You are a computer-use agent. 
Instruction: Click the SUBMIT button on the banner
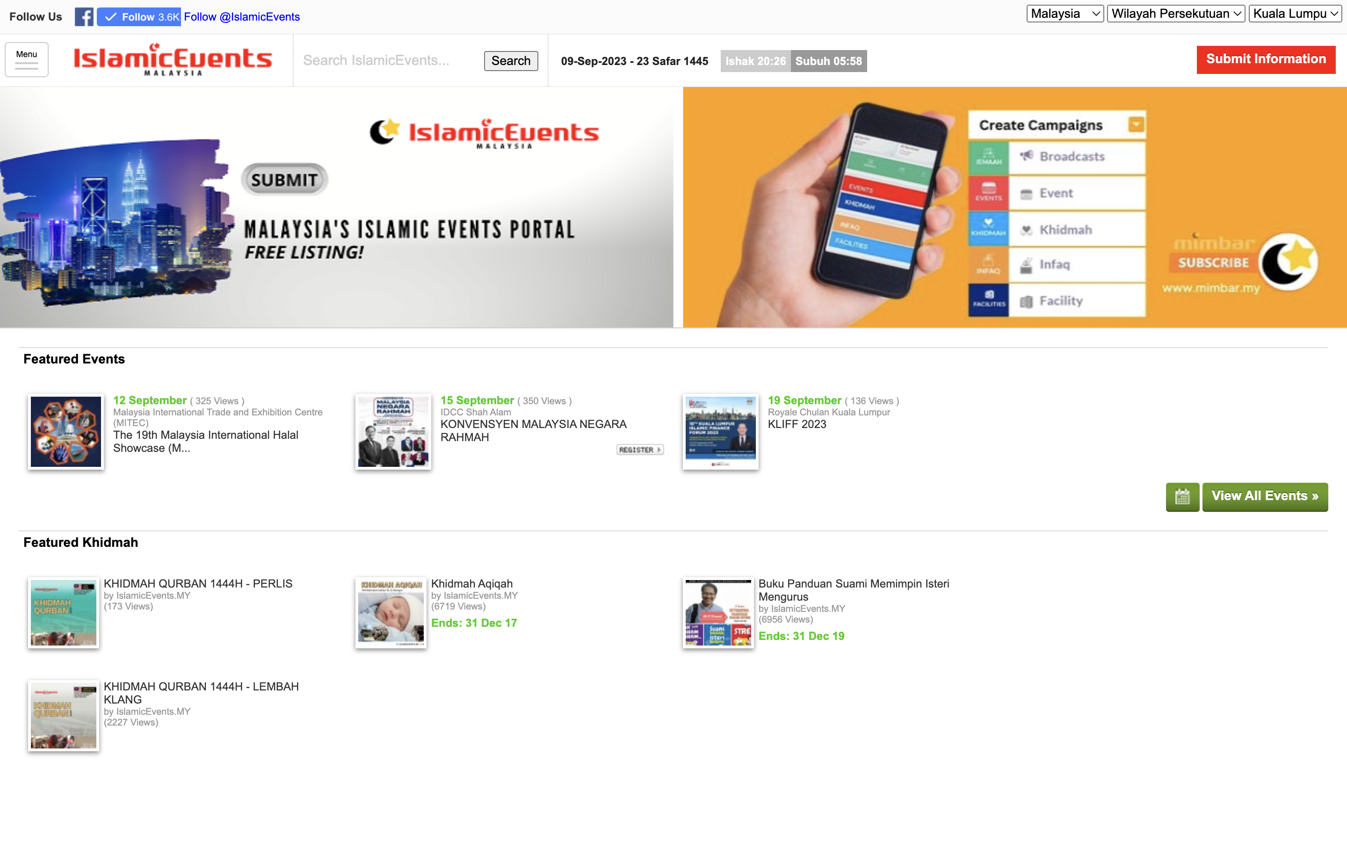pyautogui.click(x=284, y=179)
